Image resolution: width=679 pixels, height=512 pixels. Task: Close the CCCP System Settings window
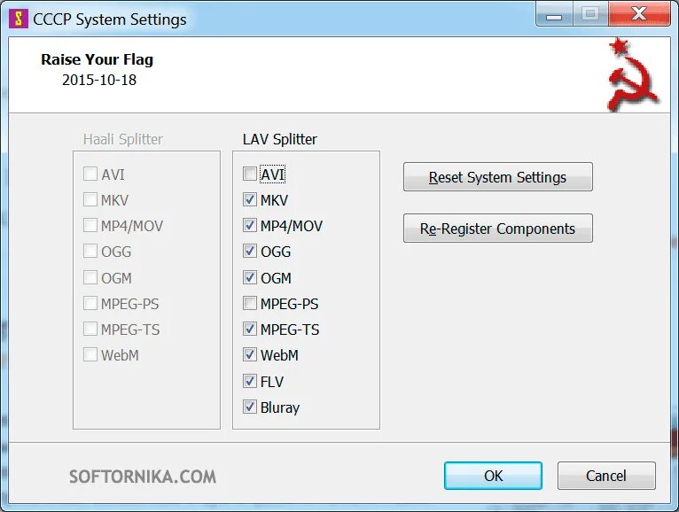(x=639, y=14)
